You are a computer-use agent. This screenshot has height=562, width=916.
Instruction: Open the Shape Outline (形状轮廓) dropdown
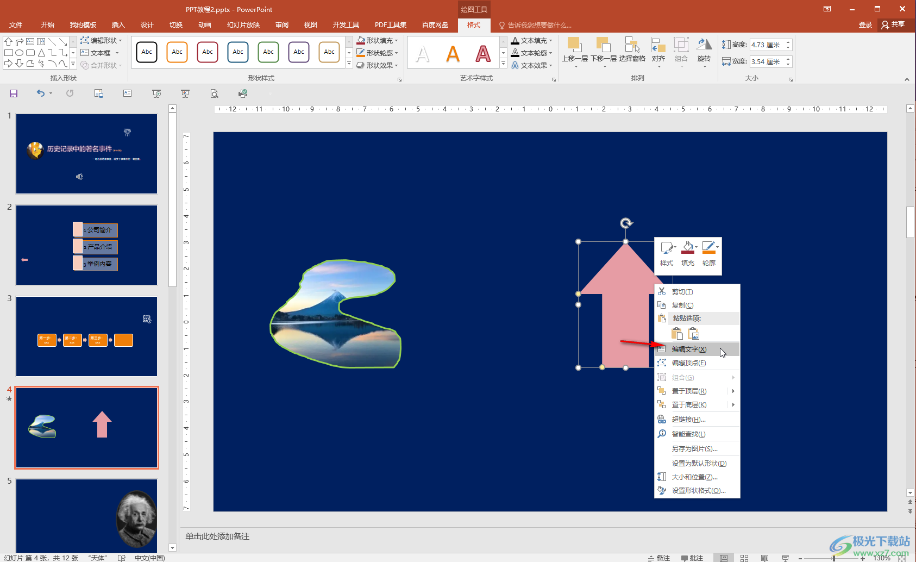(x=378, y=53)
